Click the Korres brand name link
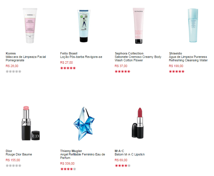Screen dimensions: 214x176 [11, 54]
